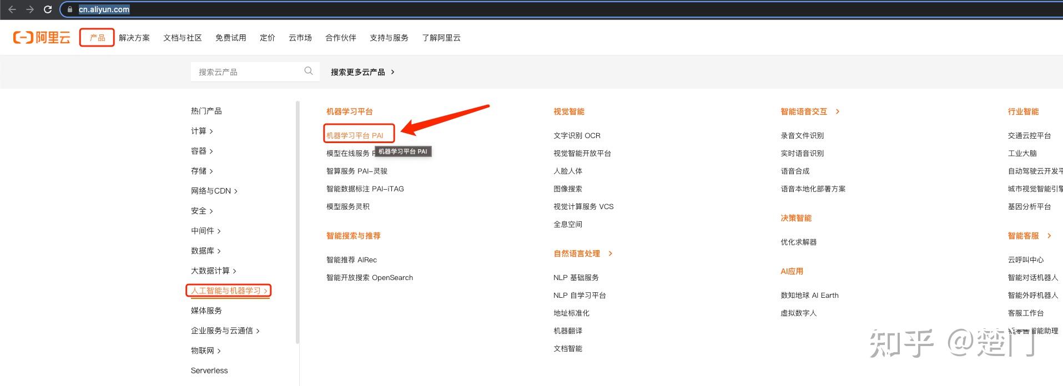Select 媒体服务 in the sidebar
Image resolution: width=1063 pixels, height=386 pixels.
coord(206,311)
